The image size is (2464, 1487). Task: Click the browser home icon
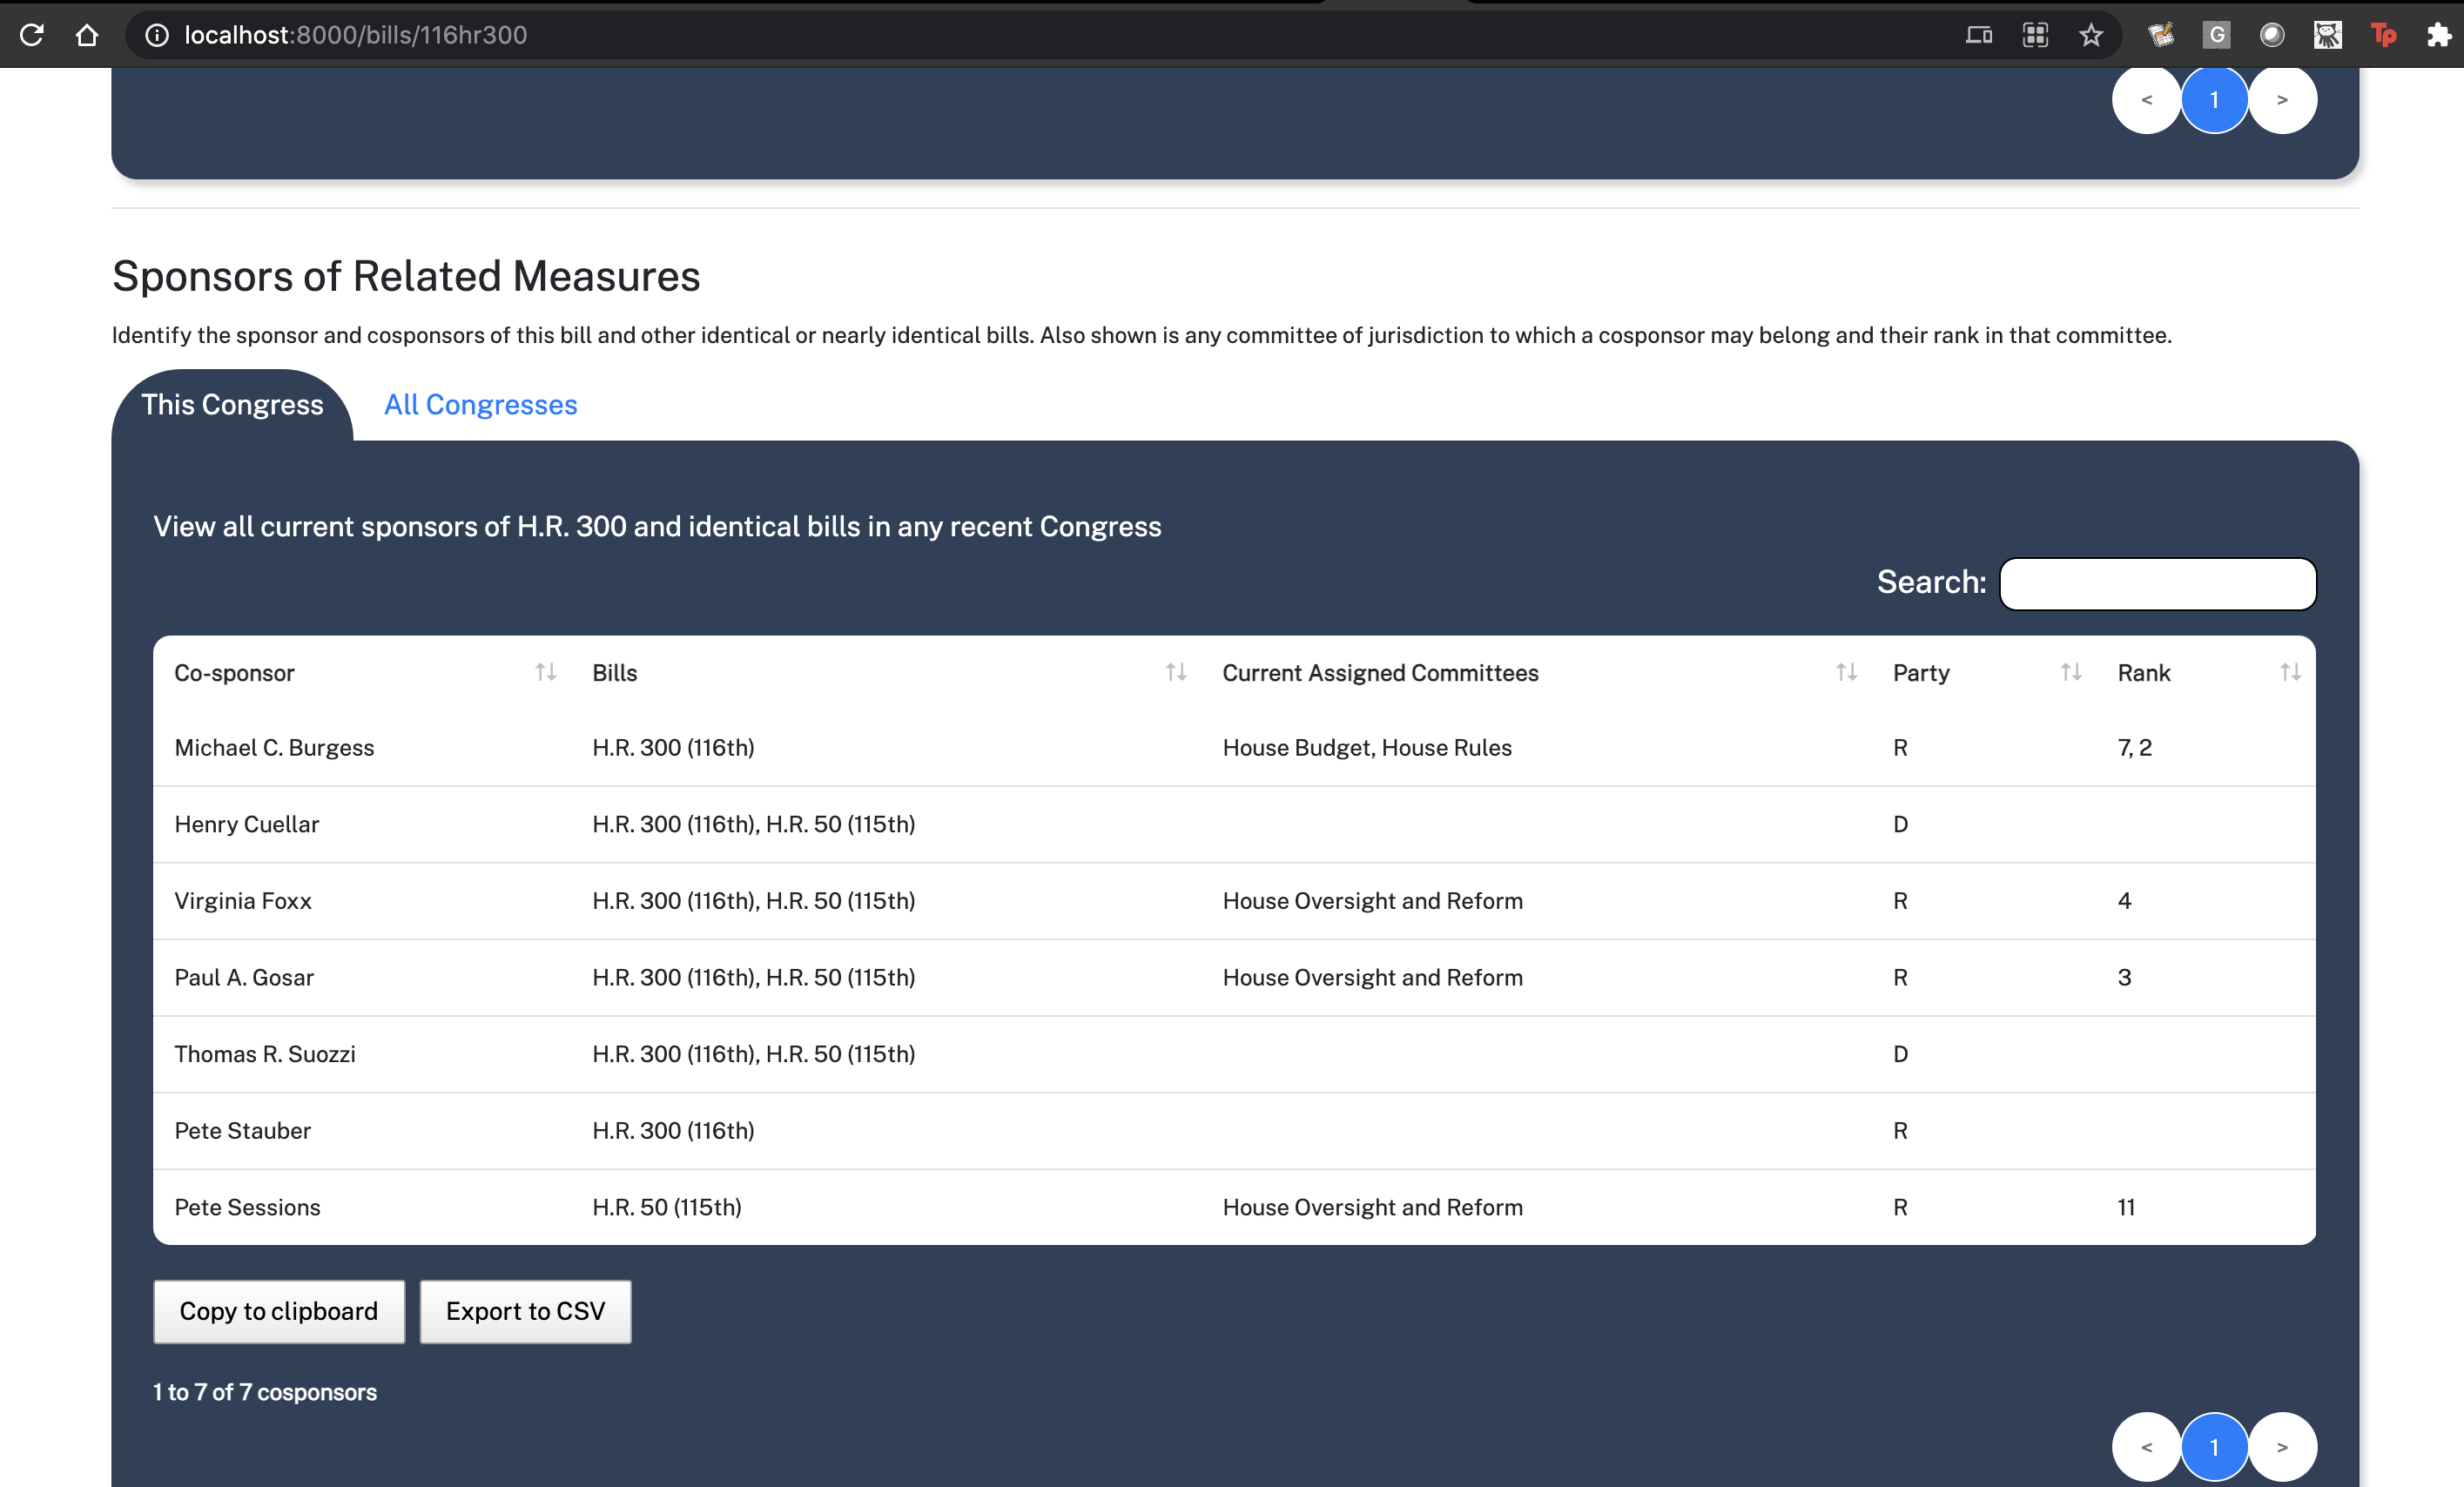tap(87, 35)
